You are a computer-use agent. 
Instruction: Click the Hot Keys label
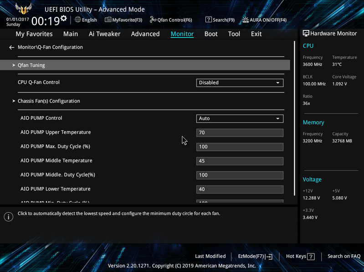[x=296, y=256]
